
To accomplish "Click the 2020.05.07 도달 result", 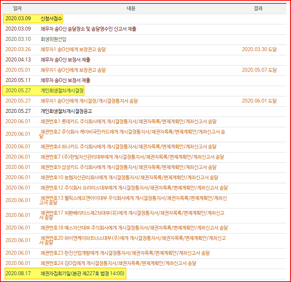I will click(x=259, y=70).
